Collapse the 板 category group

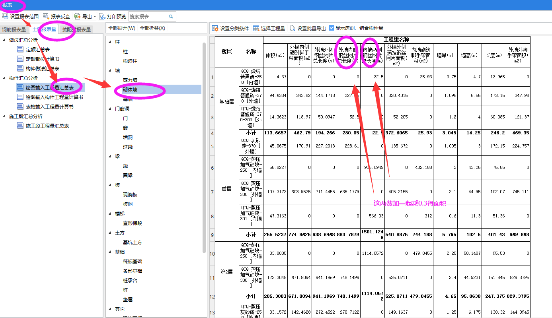click(111, 185)
